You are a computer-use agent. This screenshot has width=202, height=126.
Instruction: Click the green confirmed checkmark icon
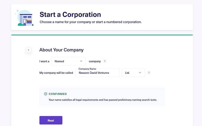coord(45,94)
